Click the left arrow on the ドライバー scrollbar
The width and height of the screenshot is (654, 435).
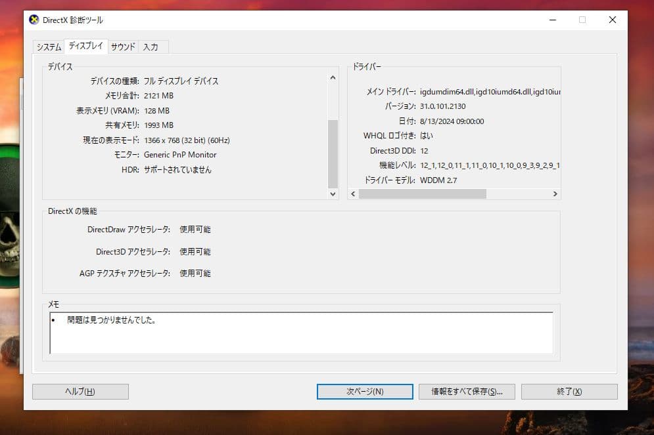[x=352, y=194]
